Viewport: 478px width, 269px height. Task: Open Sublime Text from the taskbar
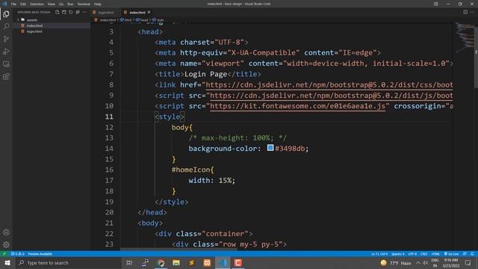pos(191,262)
